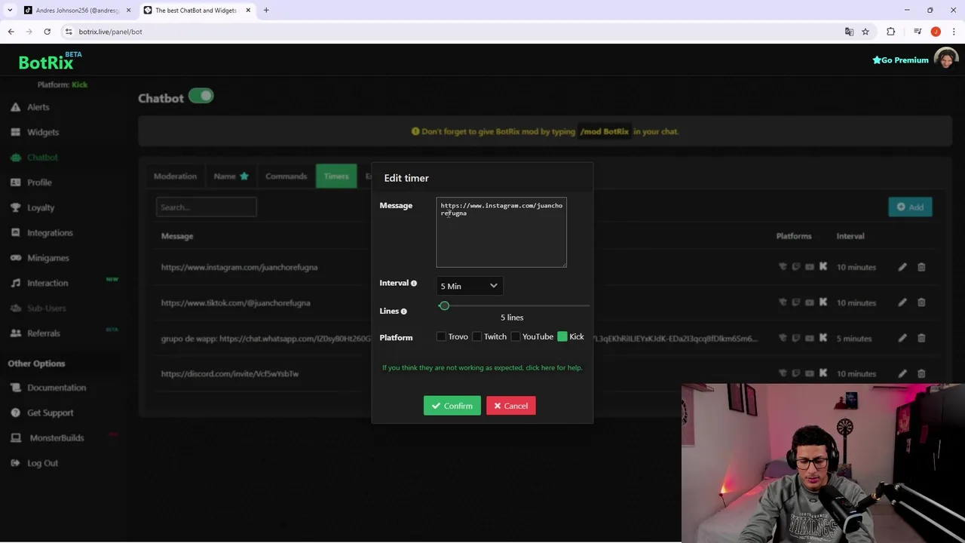Uncheck the Kick platform checkbox
The image size is (965, 543).
(x=562, y=337)
